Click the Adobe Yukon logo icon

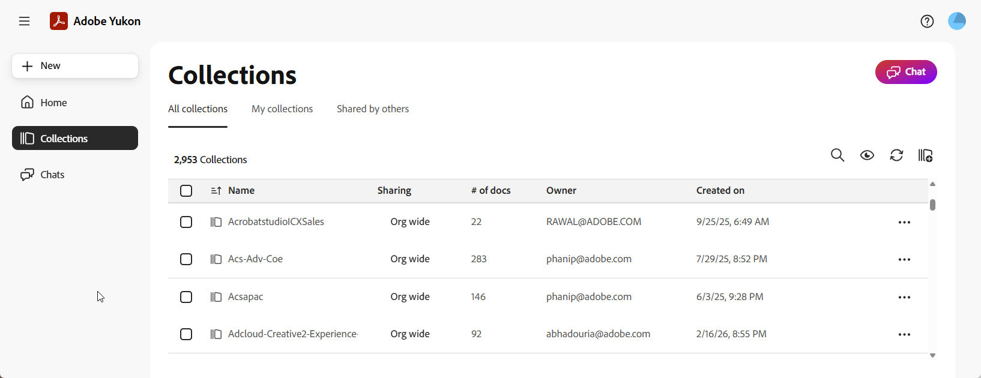coord(59,21)
